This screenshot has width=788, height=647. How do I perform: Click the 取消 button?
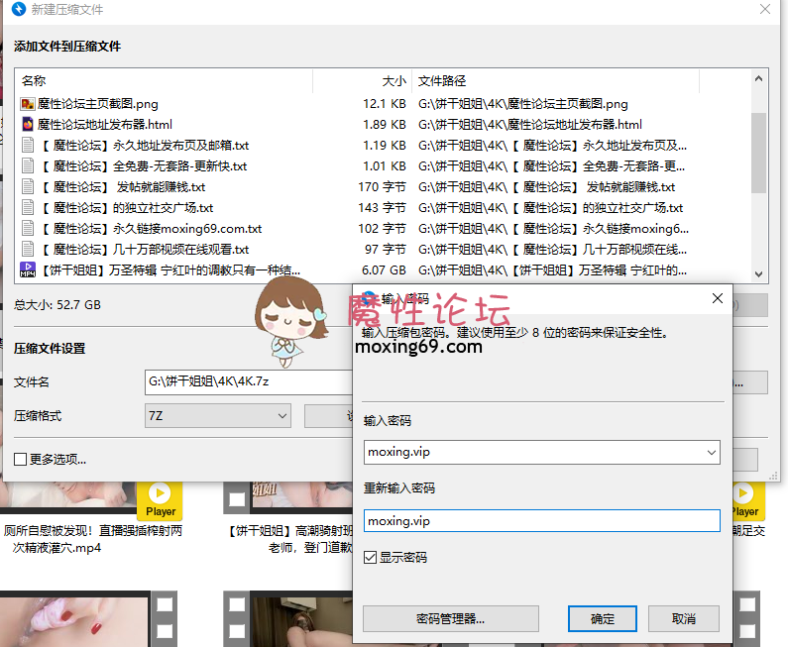(x=684, y=619)
